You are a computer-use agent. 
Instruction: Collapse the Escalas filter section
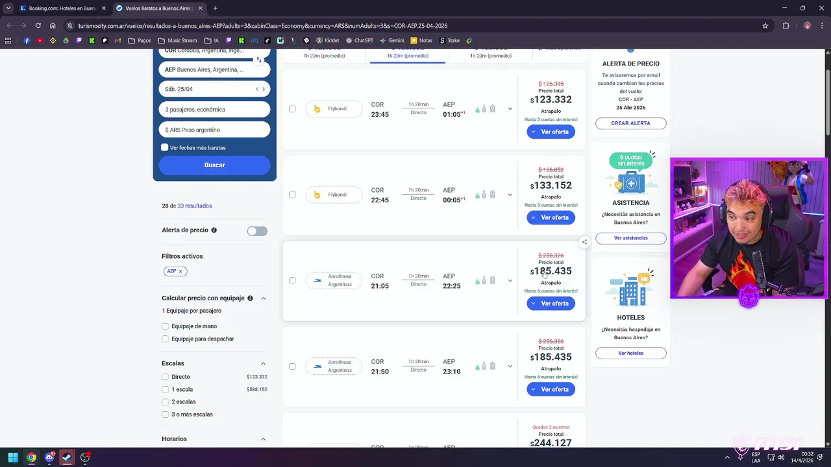point(264,363)
